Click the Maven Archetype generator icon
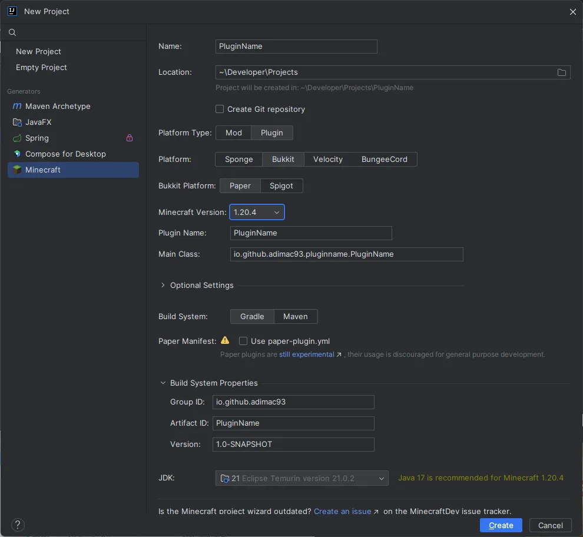 pos(17,106)
